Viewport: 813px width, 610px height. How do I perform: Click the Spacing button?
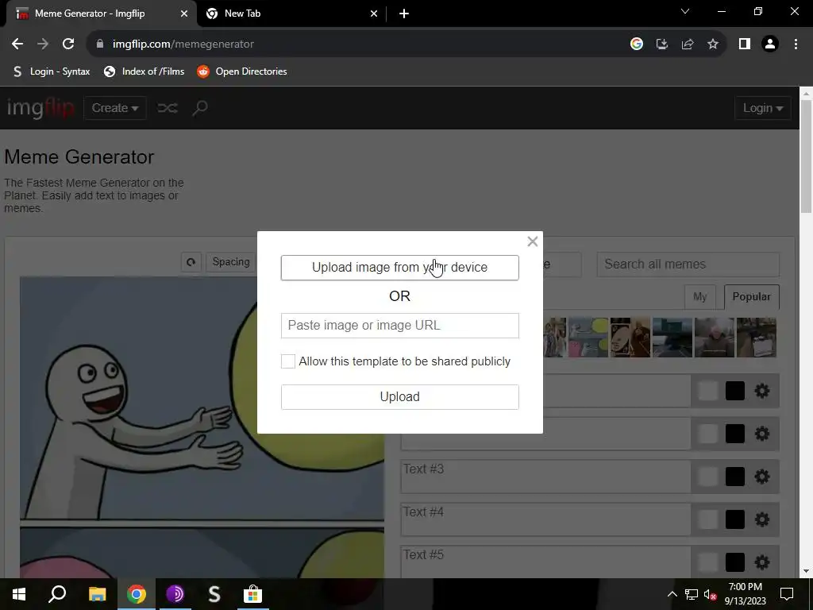click(231, 262)
